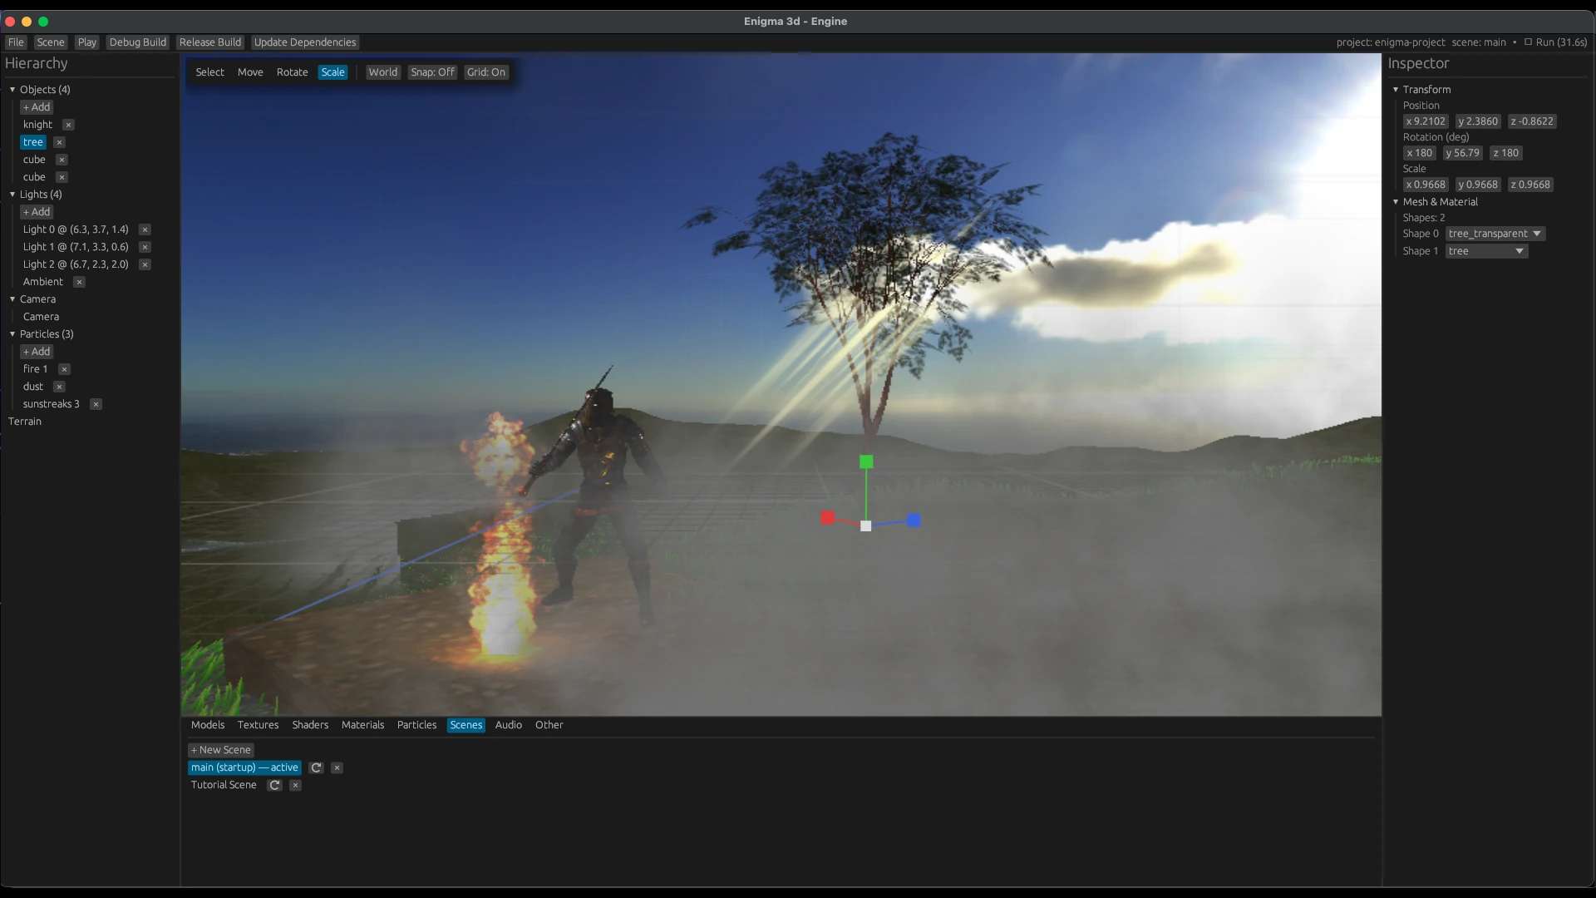Delete Tutorial Scene with x icon
The width and height of the screenshot is (1596, 898).
click(x=295, y=785)
